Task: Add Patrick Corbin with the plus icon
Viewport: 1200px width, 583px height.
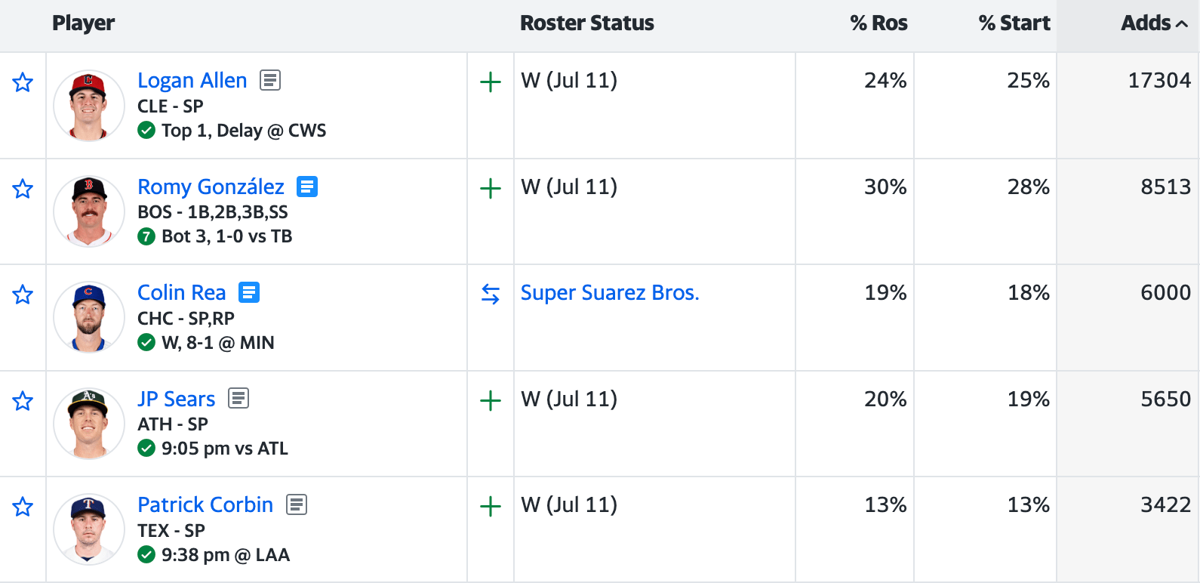Action: (491, 506)
